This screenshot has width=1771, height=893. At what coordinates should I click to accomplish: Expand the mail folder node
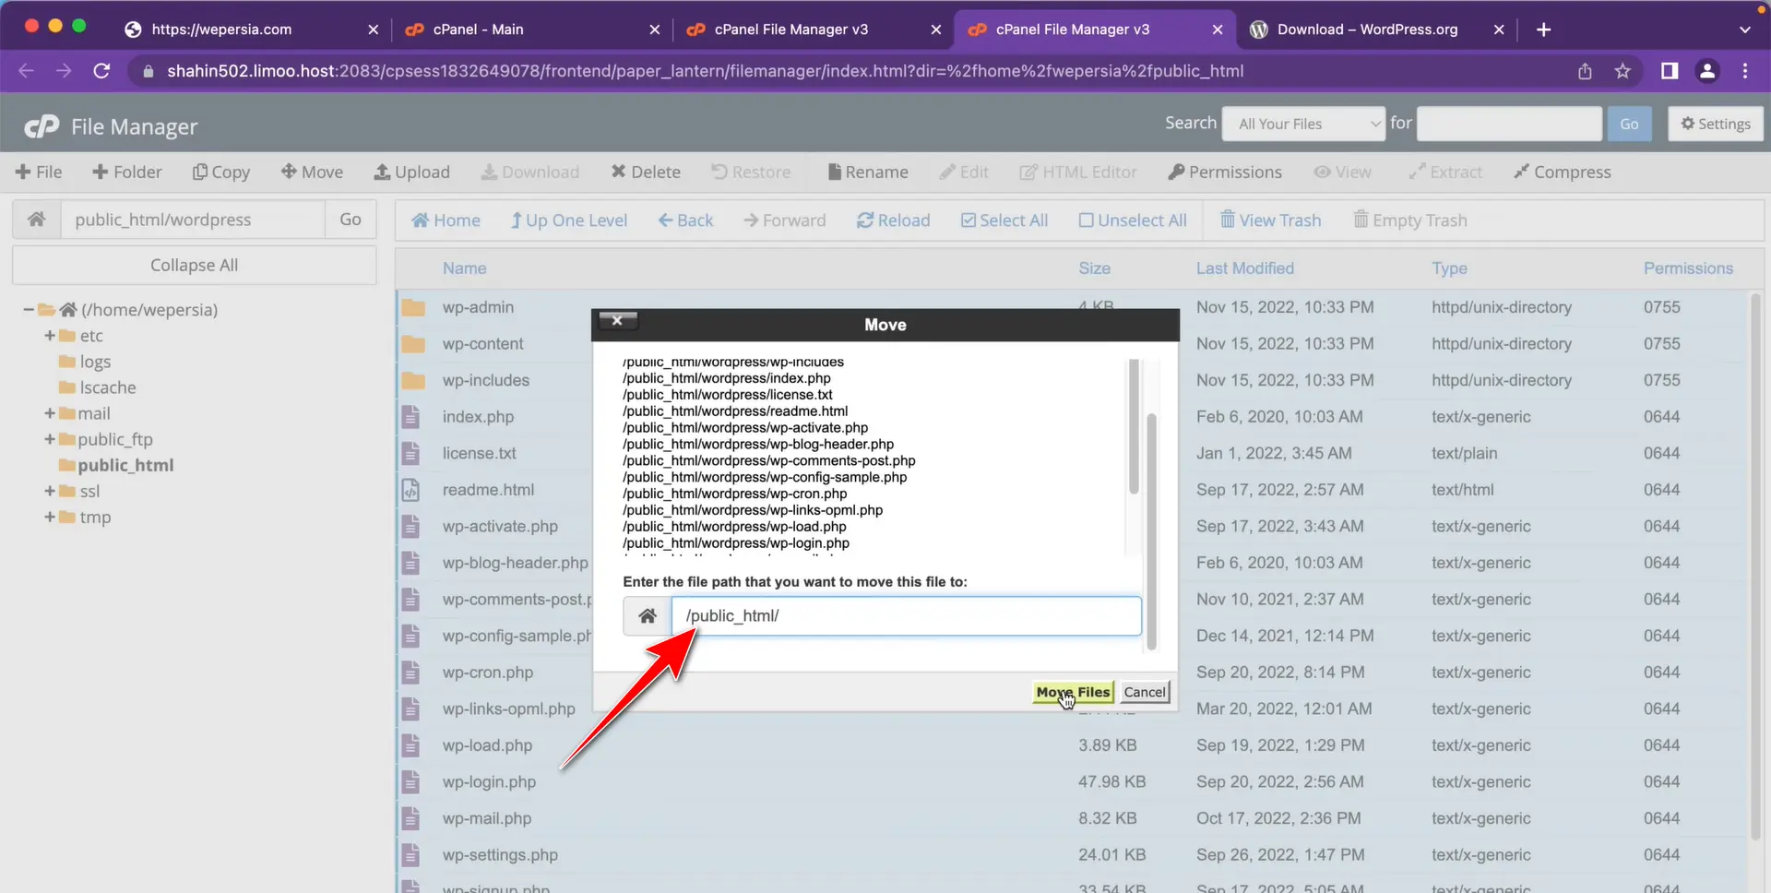pos(50,413)
